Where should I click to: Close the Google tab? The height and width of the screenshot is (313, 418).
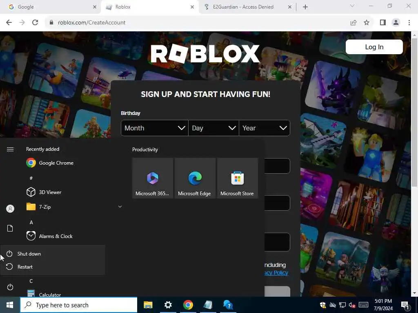click(95, 7)
